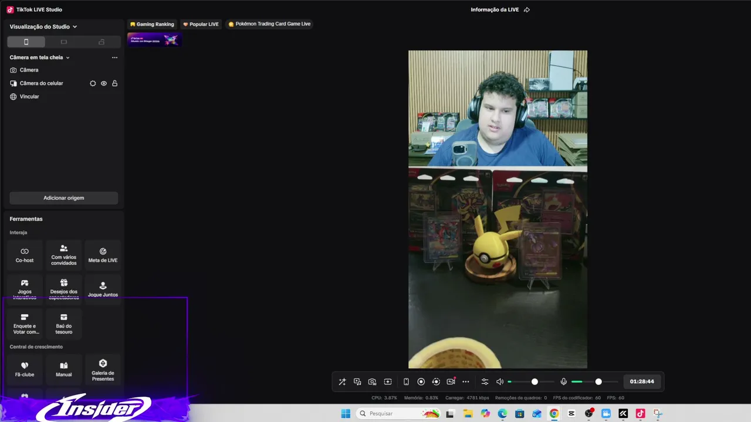The width and height of the screenshot is (751, 422).
Task: Open the Windows Start menu
Action: [346, 414]
